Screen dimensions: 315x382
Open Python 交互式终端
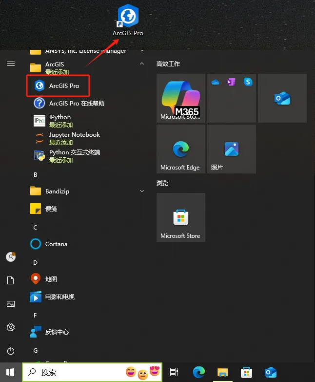coord(67,156)
